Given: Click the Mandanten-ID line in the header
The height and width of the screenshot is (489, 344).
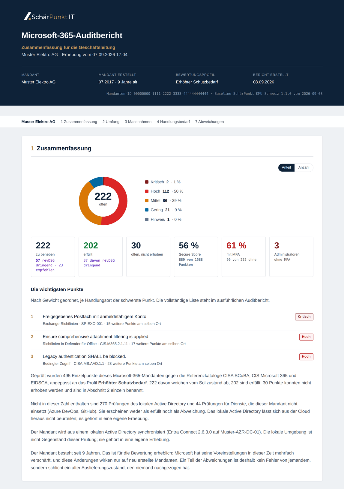Looking at the screenshot, I should coord(214,94).
